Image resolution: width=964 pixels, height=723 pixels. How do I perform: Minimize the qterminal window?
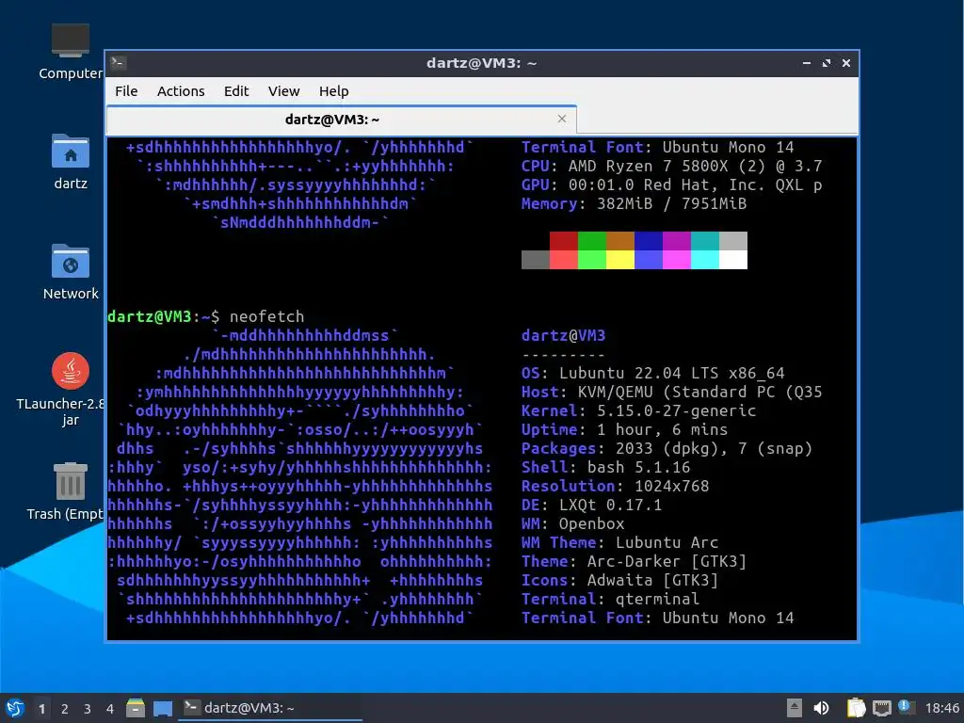click(807, 63)
